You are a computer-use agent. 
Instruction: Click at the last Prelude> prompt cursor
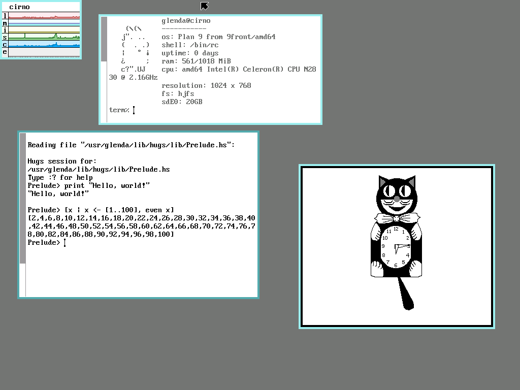coord(65,243)
